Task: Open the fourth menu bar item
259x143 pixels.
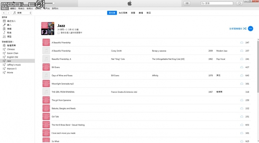Action: point(29,8)
